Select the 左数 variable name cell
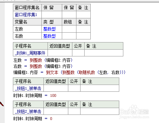Screen dimensions: 159x123 27,29
